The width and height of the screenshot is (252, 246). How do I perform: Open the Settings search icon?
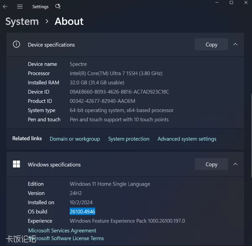pos(58,6)
